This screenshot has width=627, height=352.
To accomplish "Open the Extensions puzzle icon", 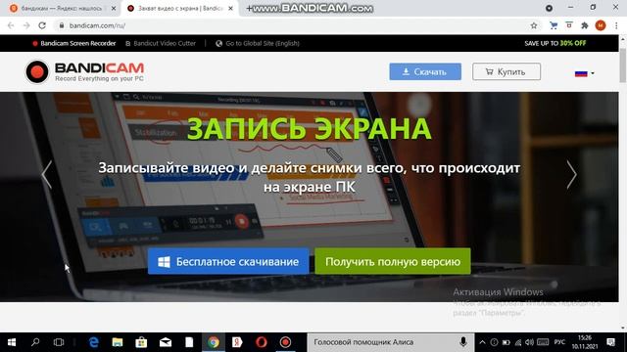I will pyautogui.click(x=585, y=25).
